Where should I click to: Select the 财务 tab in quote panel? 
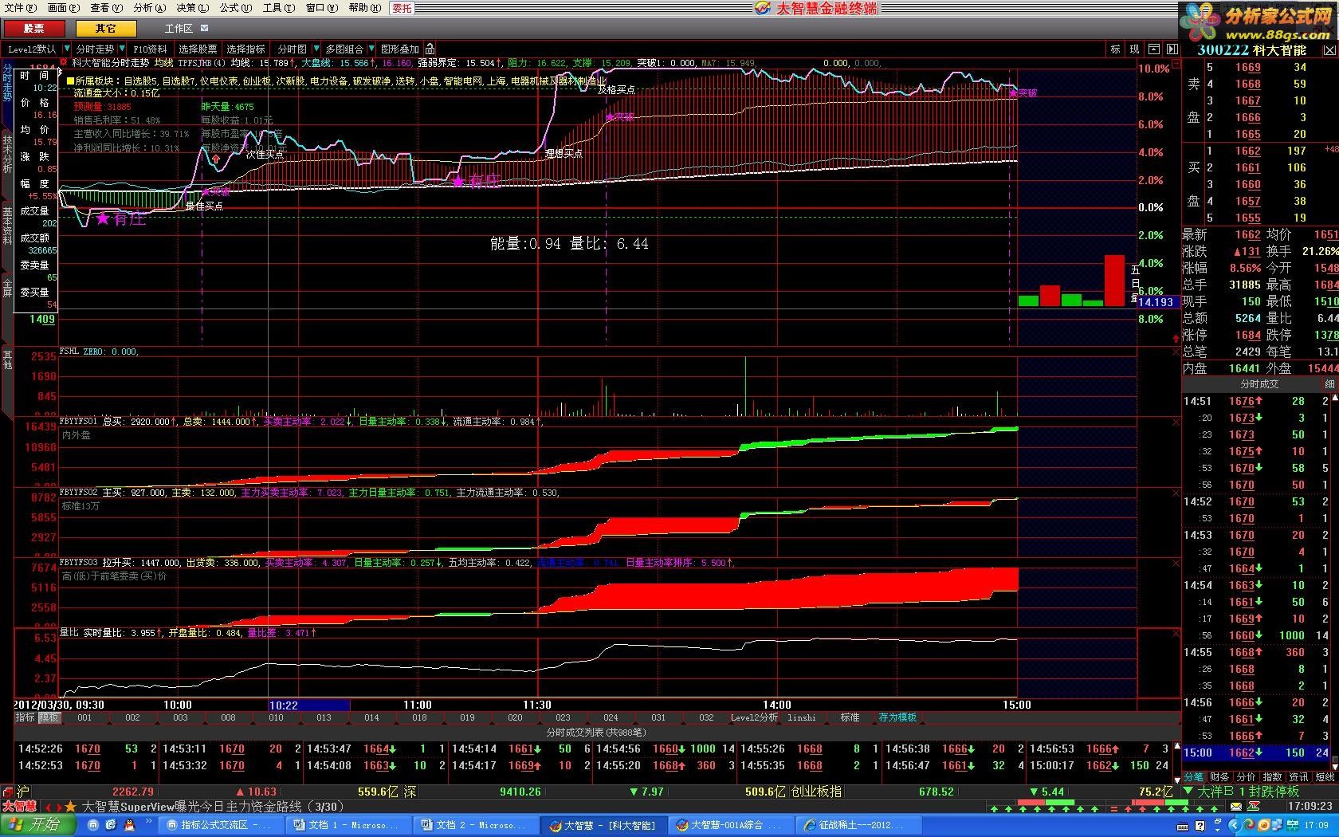coord(1220,777)
